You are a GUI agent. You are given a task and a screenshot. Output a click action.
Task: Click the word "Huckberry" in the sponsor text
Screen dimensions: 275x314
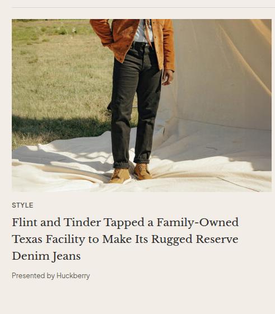coord(73,275)
